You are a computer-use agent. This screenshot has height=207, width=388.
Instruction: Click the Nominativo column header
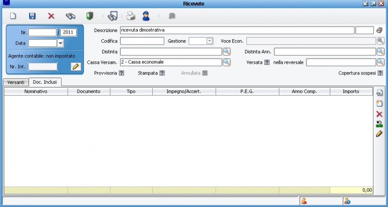coord(36,91)
